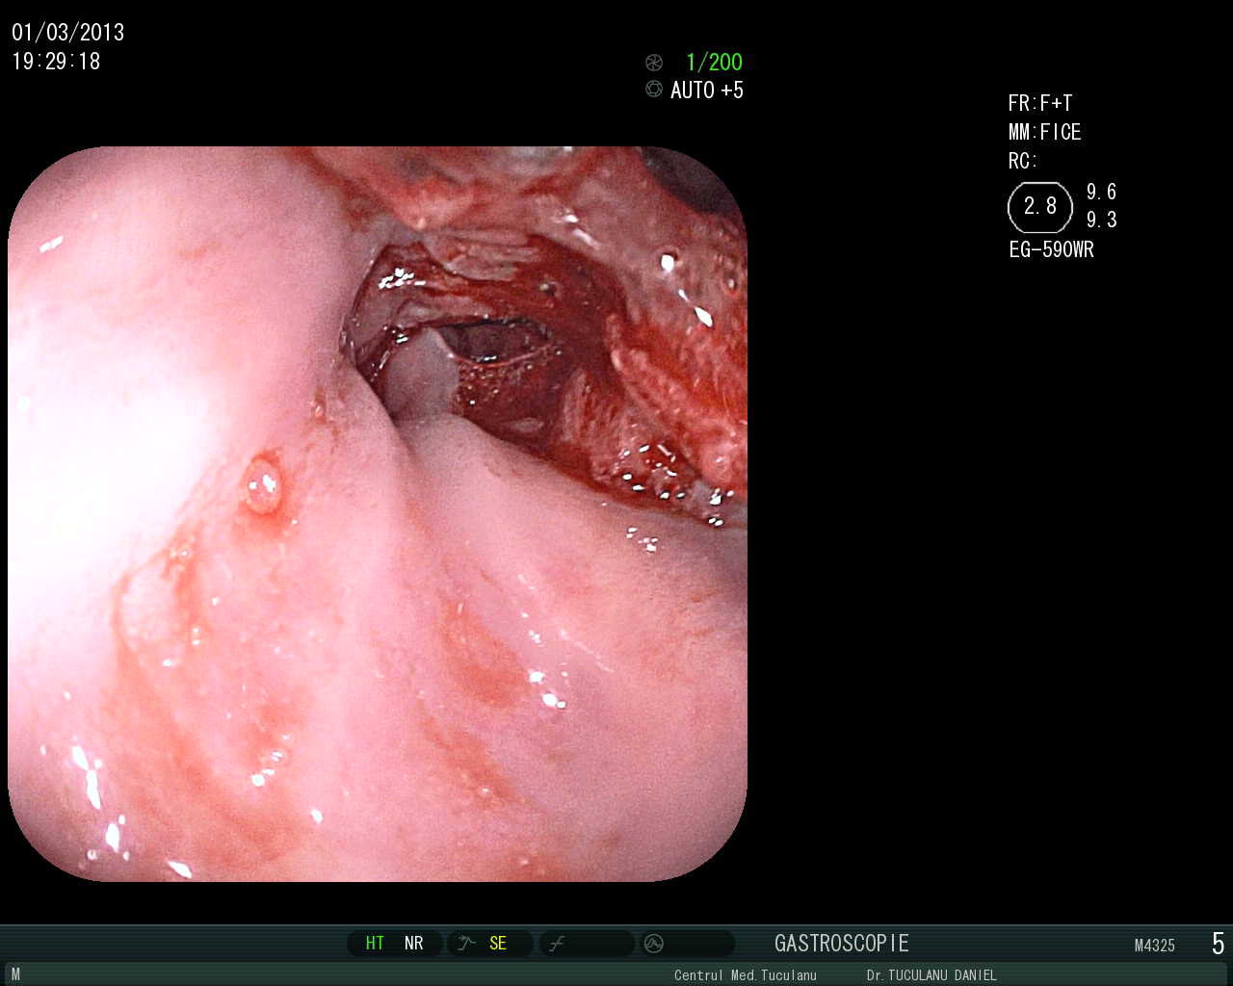The width and height of the screenshot is (1233, 986).
Task: Click the 1/200 shutter speed value
Action: click(714, 63)
